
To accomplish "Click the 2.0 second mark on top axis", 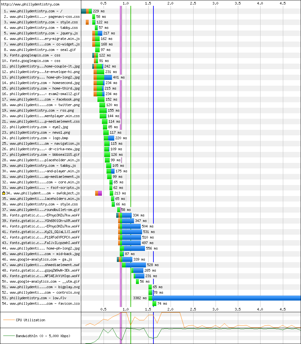I will (x=171, y=3).
